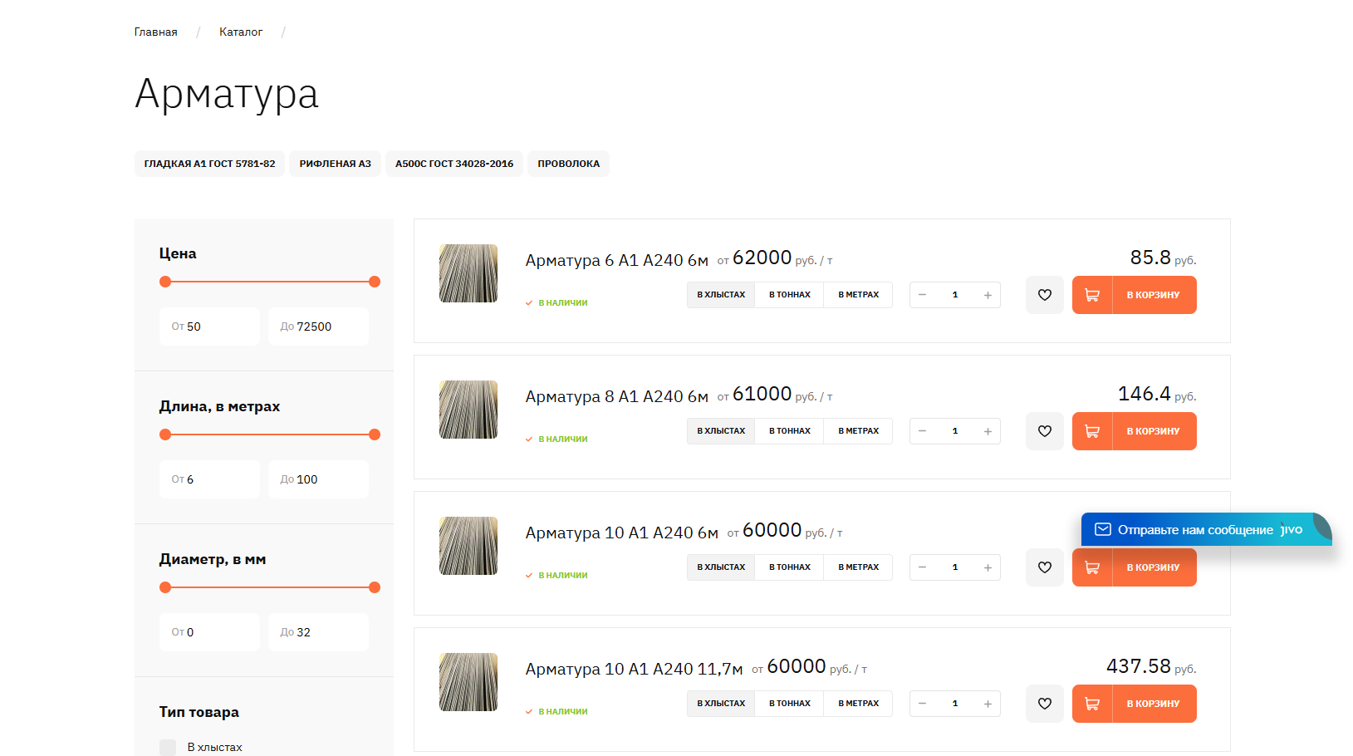Click the right handle of the Цена slider

(x=375, y=282)
